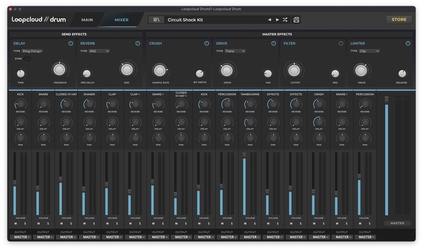Image resolution: width=423 pixels, height=250 pixels.
Task: Select the Mixer tab
Action: [122, 20]
